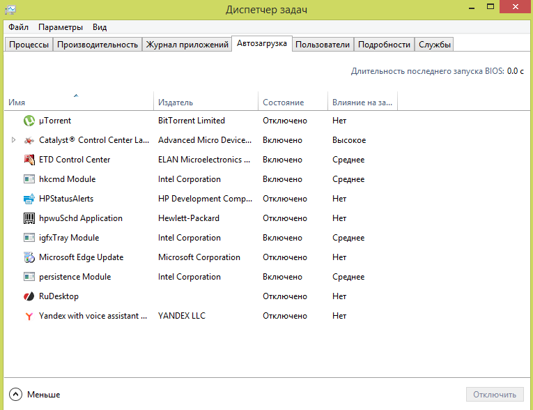533x410 pixels.
Task: Click the igfxTray Module icon
Action: [29, 238]
